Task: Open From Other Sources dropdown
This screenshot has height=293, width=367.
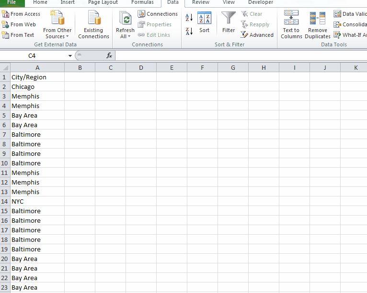Action: pyautogui.click(x=57, y=24)
